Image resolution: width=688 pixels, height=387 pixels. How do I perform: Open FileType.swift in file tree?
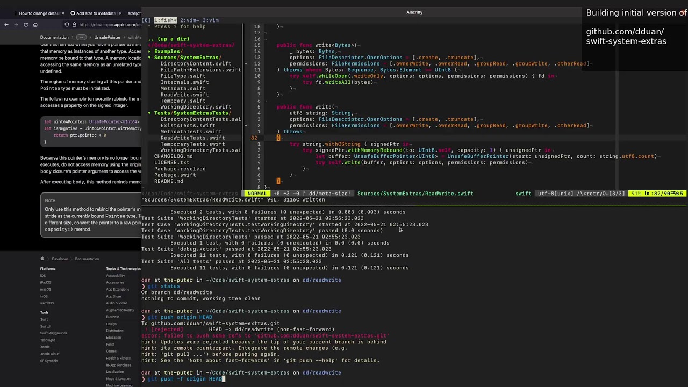[183, 76]
